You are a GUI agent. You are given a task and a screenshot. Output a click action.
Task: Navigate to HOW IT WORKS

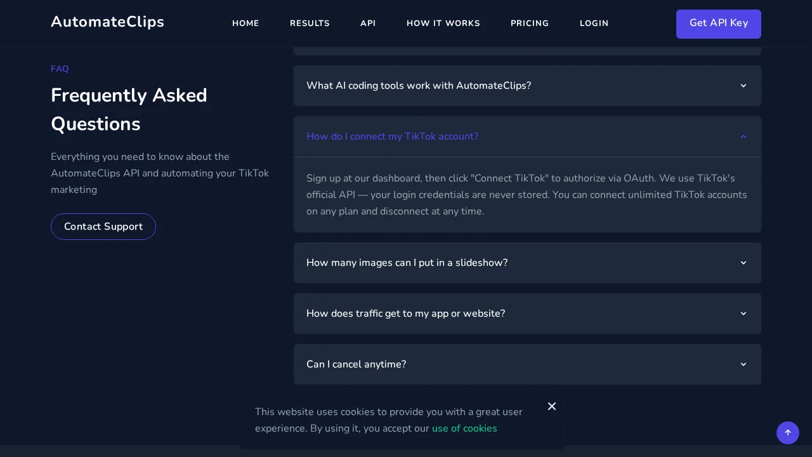point(443,23)
